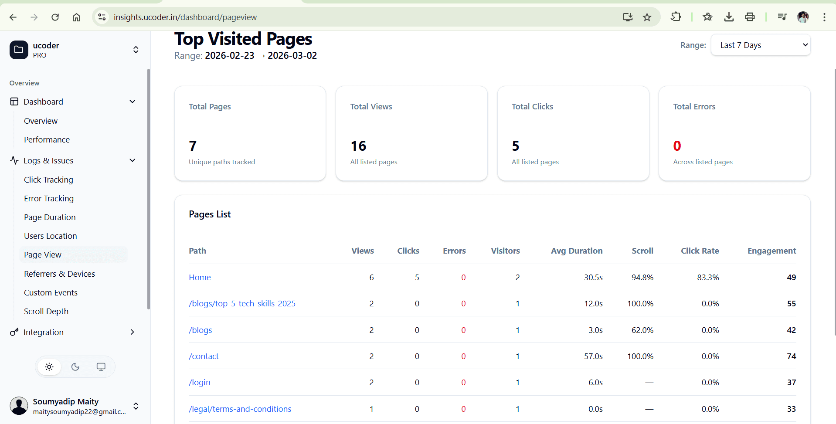Open the Home page link in Pages List
Image resolution: width=836 pixels, height=424 pixels.
click(x=200, y=277)
